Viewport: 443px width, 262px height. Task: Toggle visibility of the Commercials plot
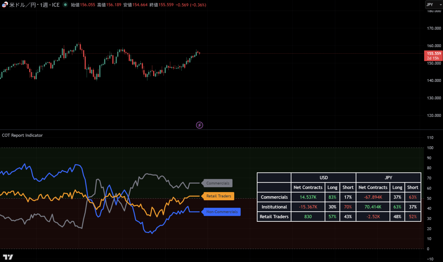(x=217, y=183)
